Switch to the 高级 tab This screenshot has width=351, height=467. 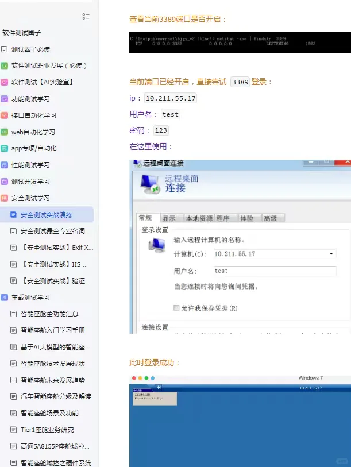click(273, 218)
